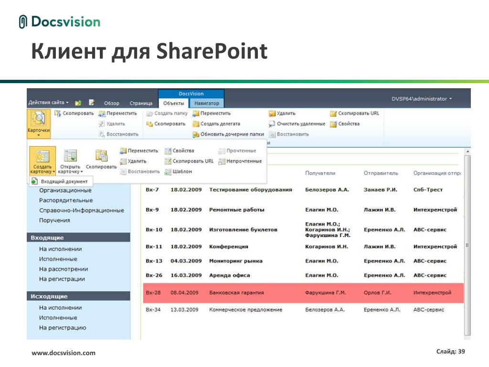Click Создать делегата icon
The width and height of the screenshot is (489, 367).
pyautogui.click(x=196, y=124)
